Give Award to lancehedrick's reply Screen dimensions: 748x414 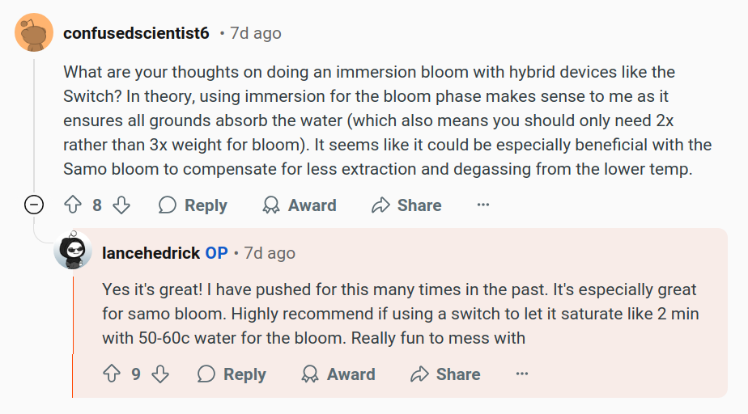(338, 374)
